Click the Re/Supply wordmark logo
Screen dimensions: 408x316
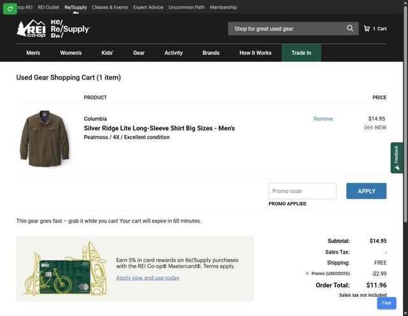tap(69, 29)
